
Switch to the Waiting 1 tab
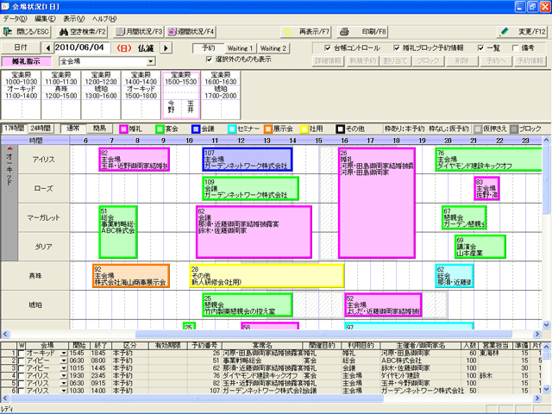click(x=239, y=48)
